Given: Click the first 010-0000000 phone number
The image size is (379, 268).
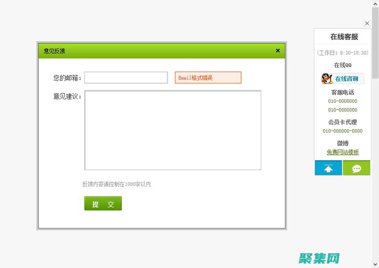Looking at the screenshot, I should coord(342,101).
